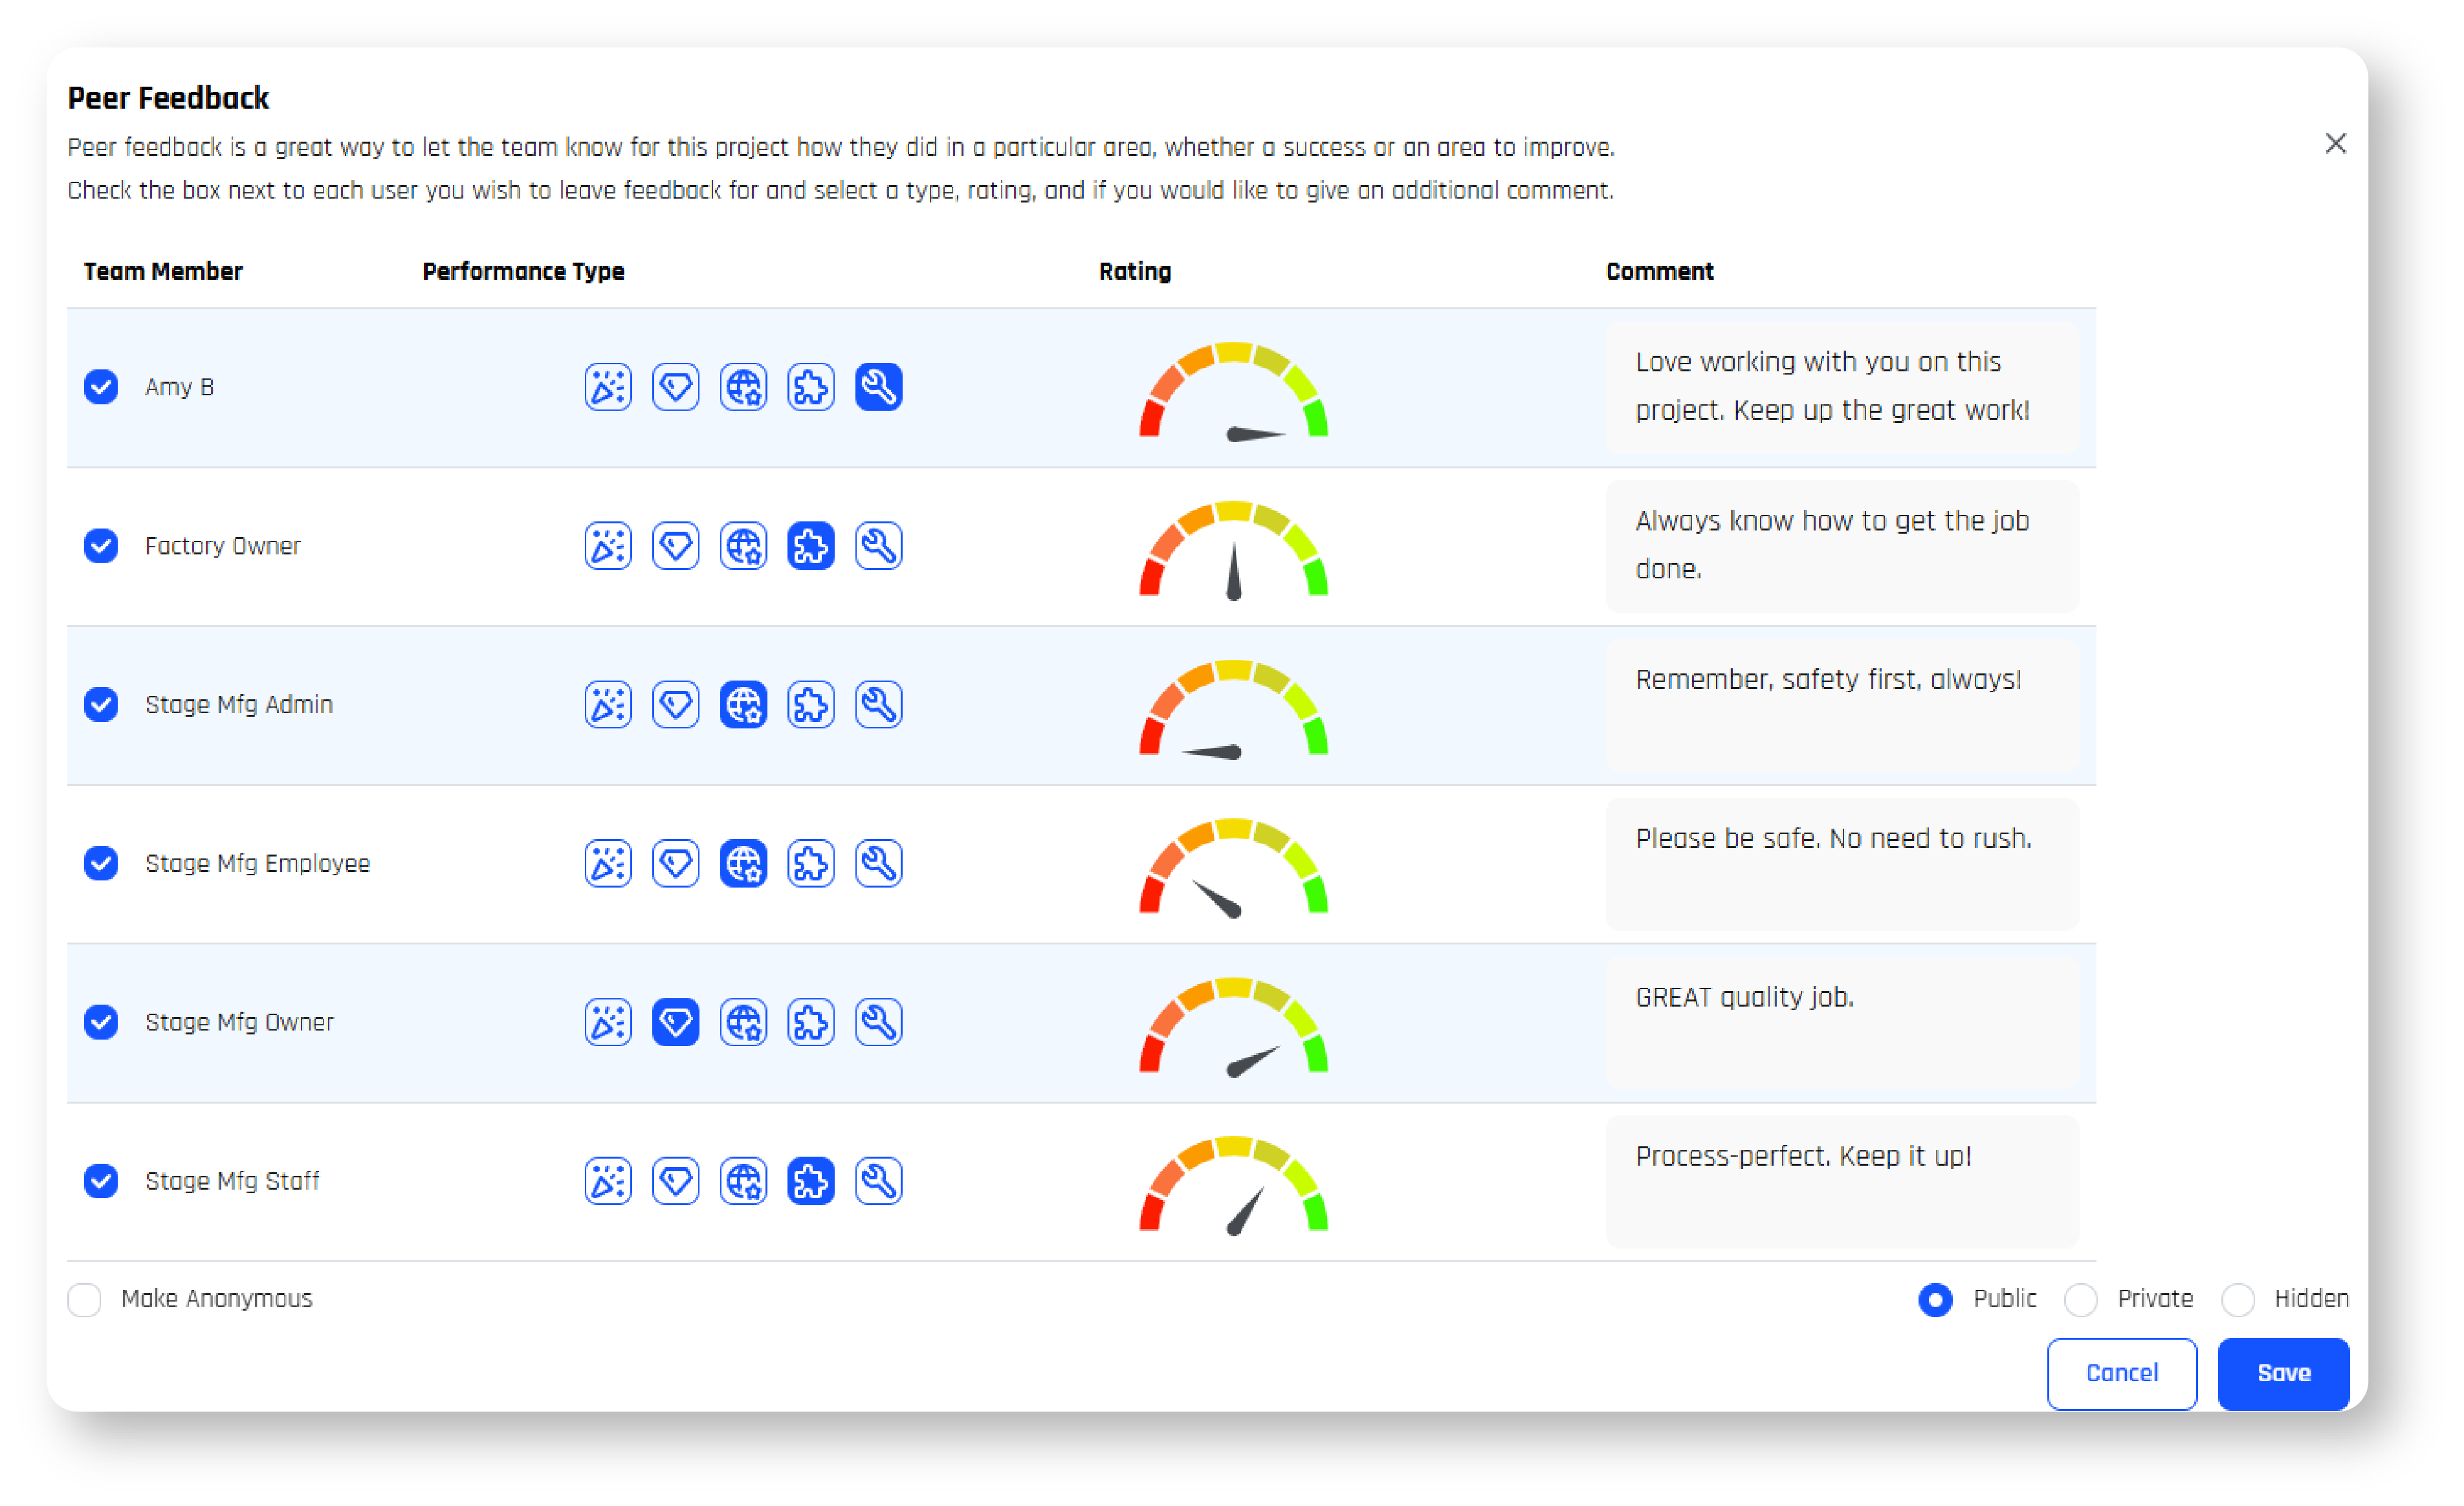Image resolution: width=2464 pixels, height=1506 pixels.
Task: Edit the comment for Stage Mfg Admin
Action: pyautogui.click(x=1841, y=705)
